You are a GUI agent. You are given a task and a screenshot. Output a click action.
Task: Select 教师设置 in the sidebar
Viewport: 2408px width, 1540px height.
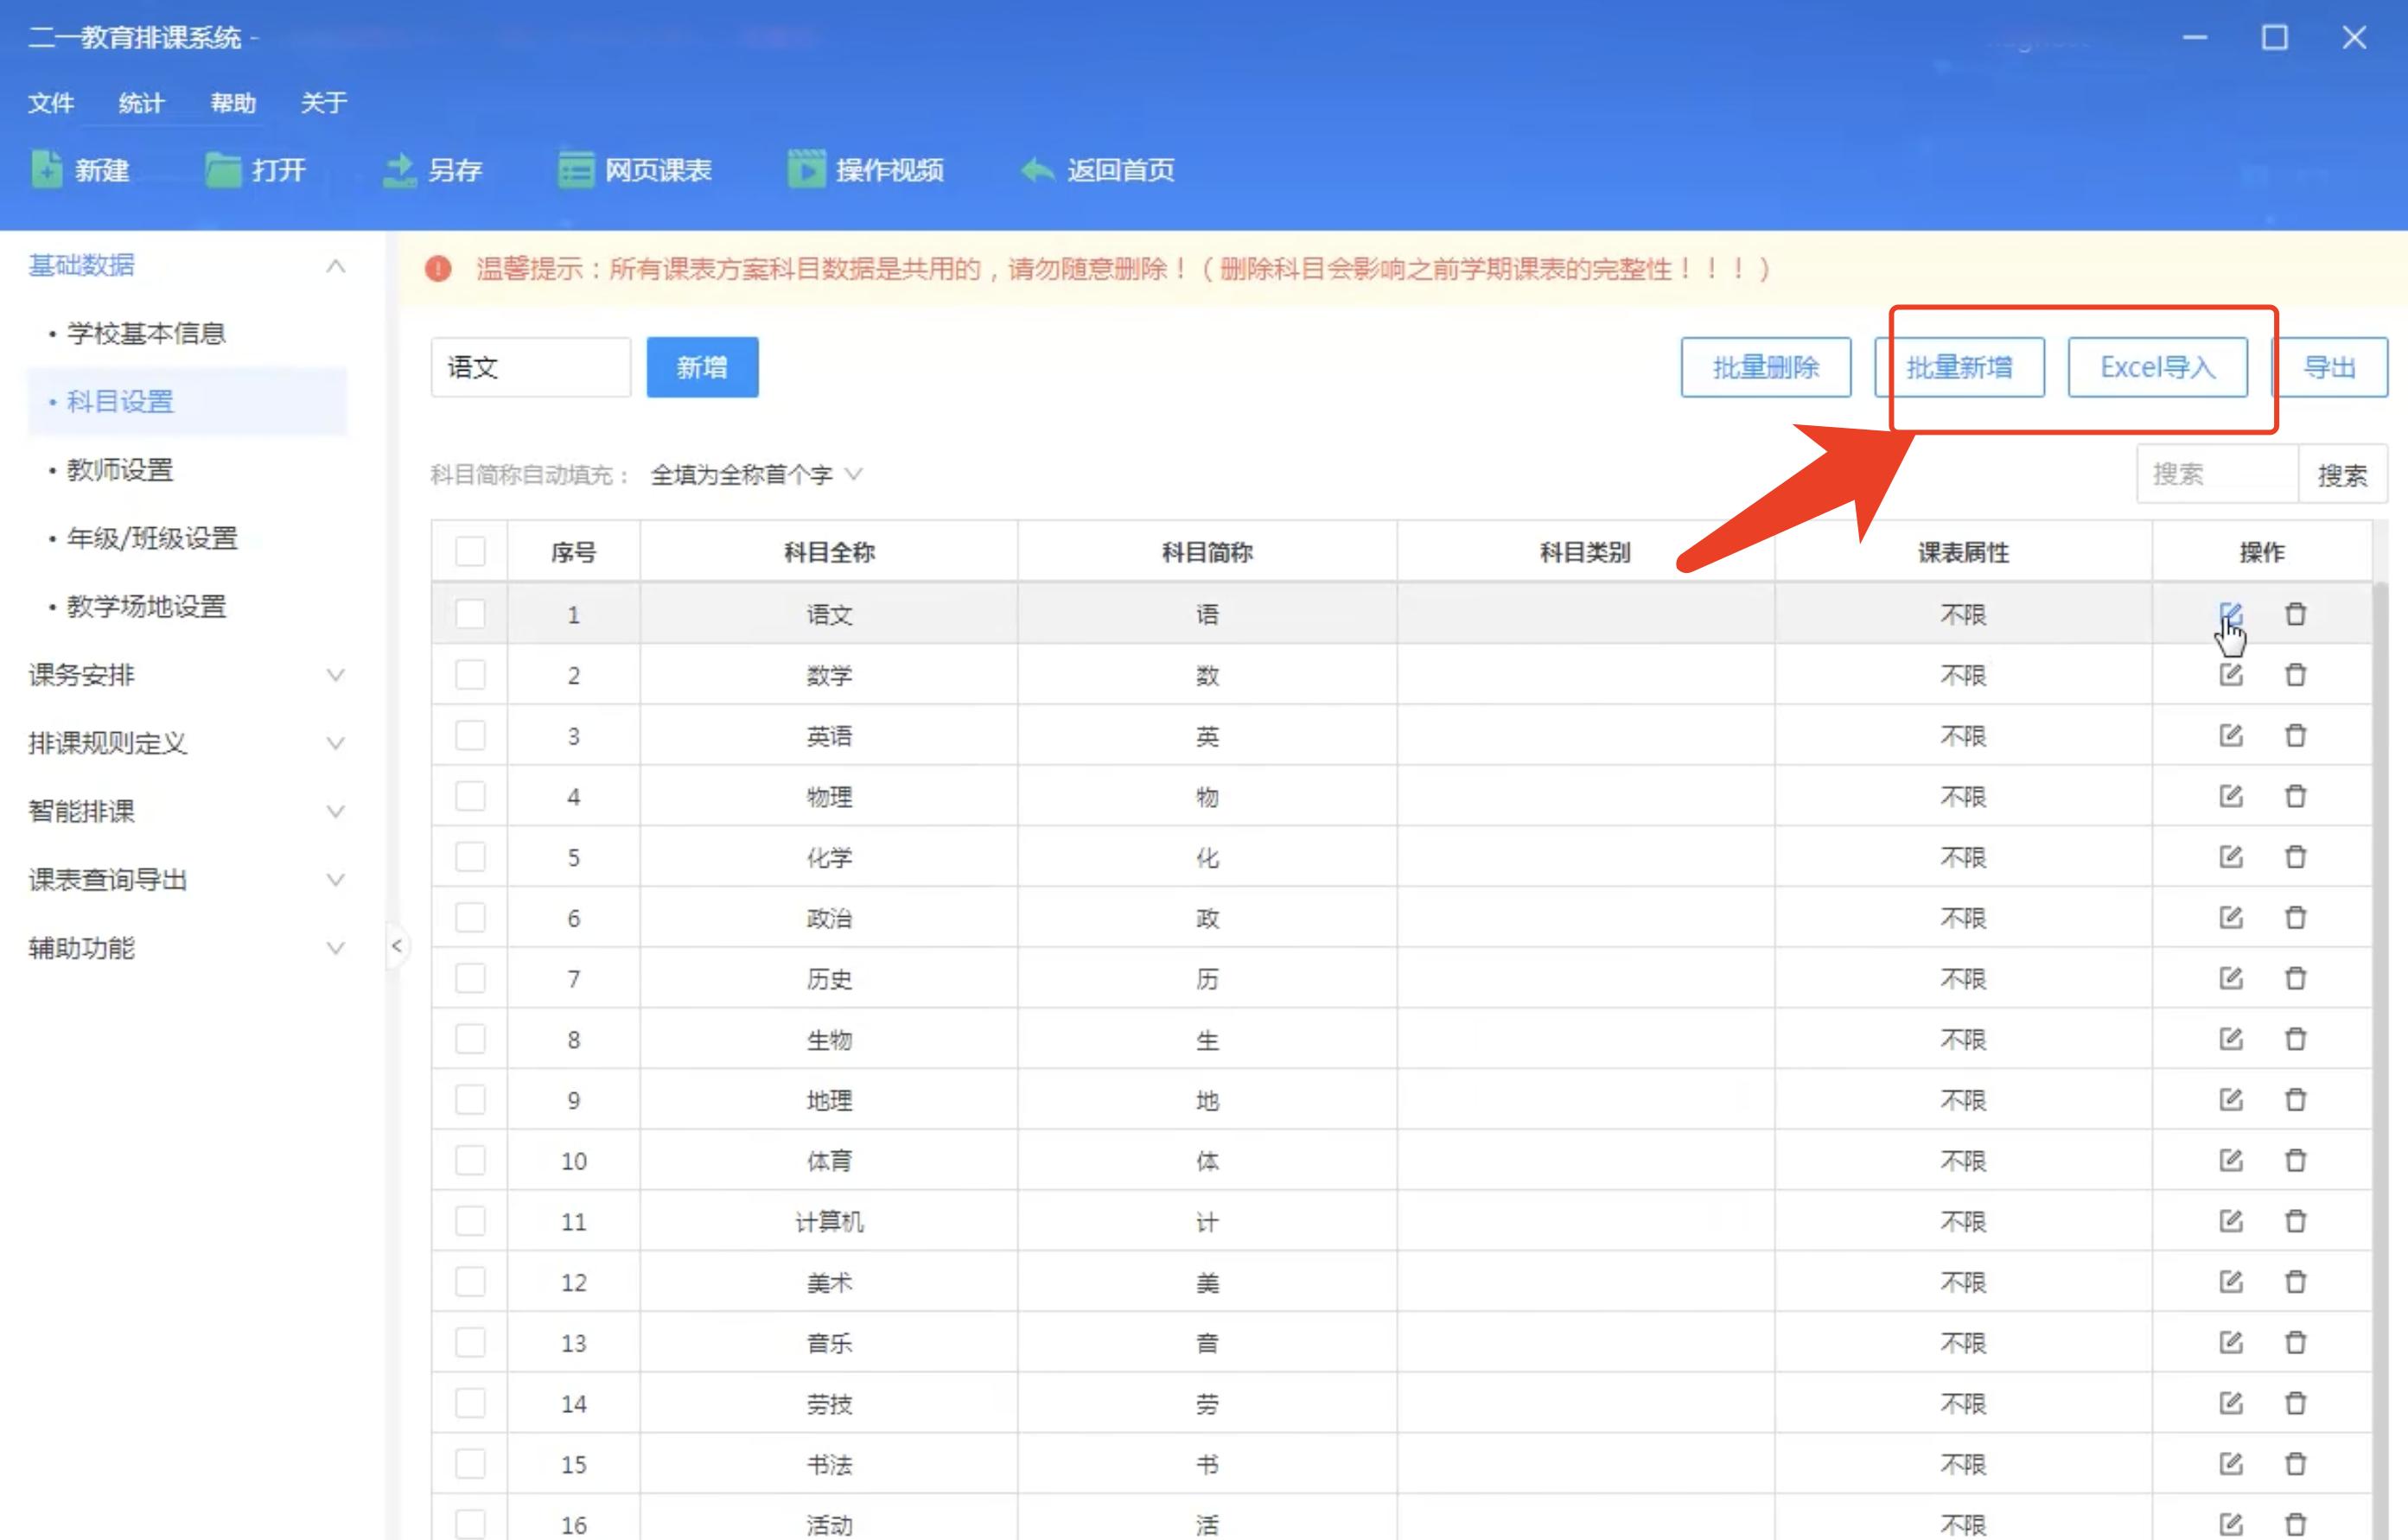click(120, 469)
